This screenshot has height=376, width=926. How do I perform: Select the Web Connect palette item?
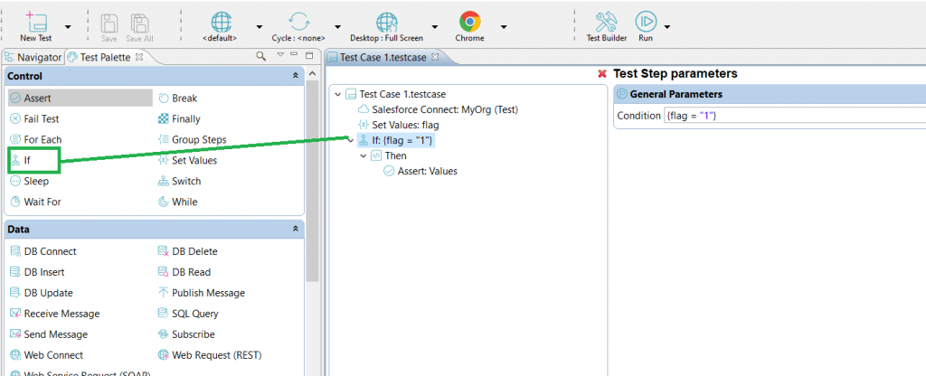point(46,354)
